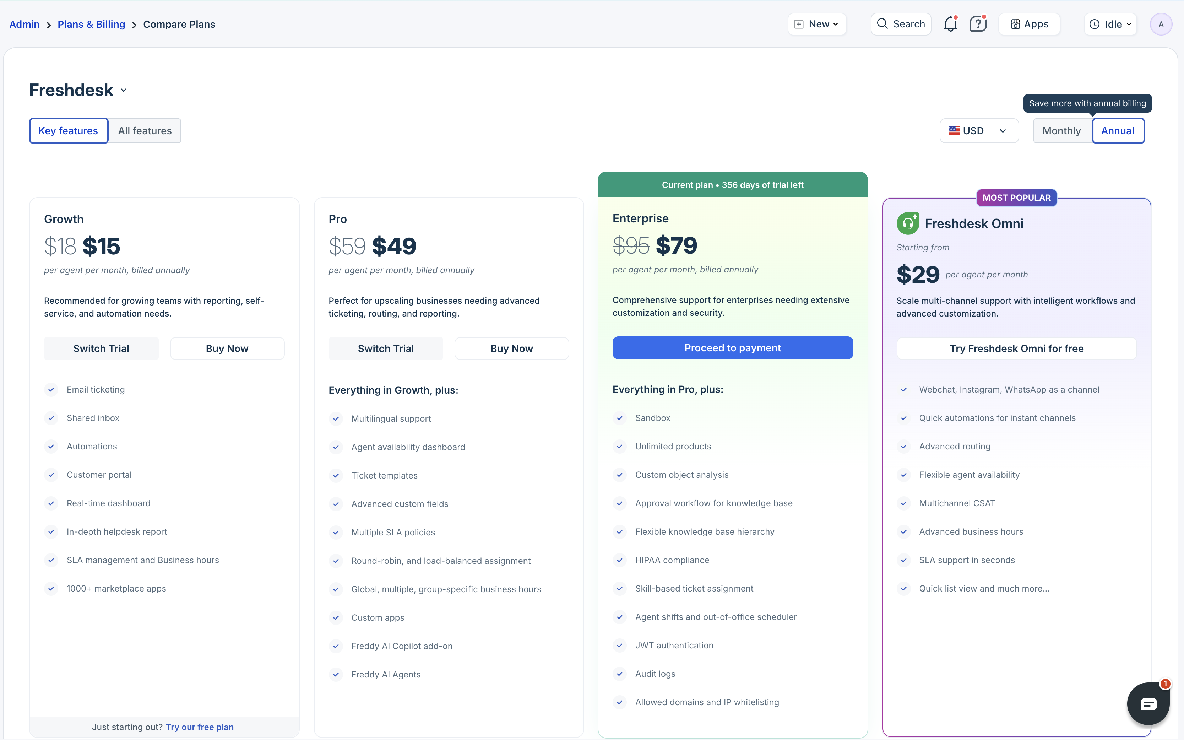Image resolution: width=1184 pixels, height=740 pixels.
Task: Select Annual billing option
Action: [1118, 131]
